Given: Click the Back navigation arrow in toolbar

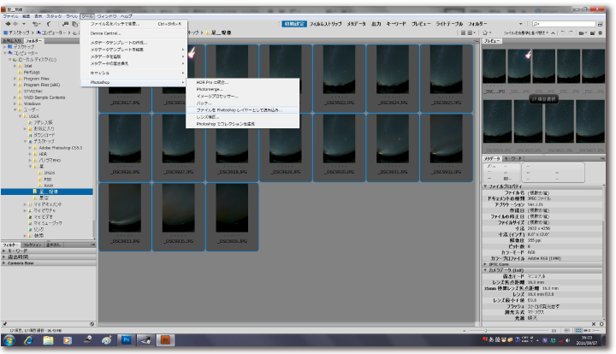Looking at the screenshot, I should pyautogui.click(x=7, y=24).
